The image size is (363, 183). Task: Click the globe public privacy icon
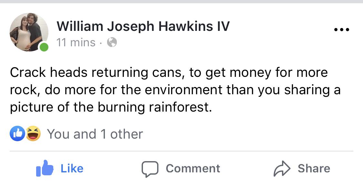[112, 42]
